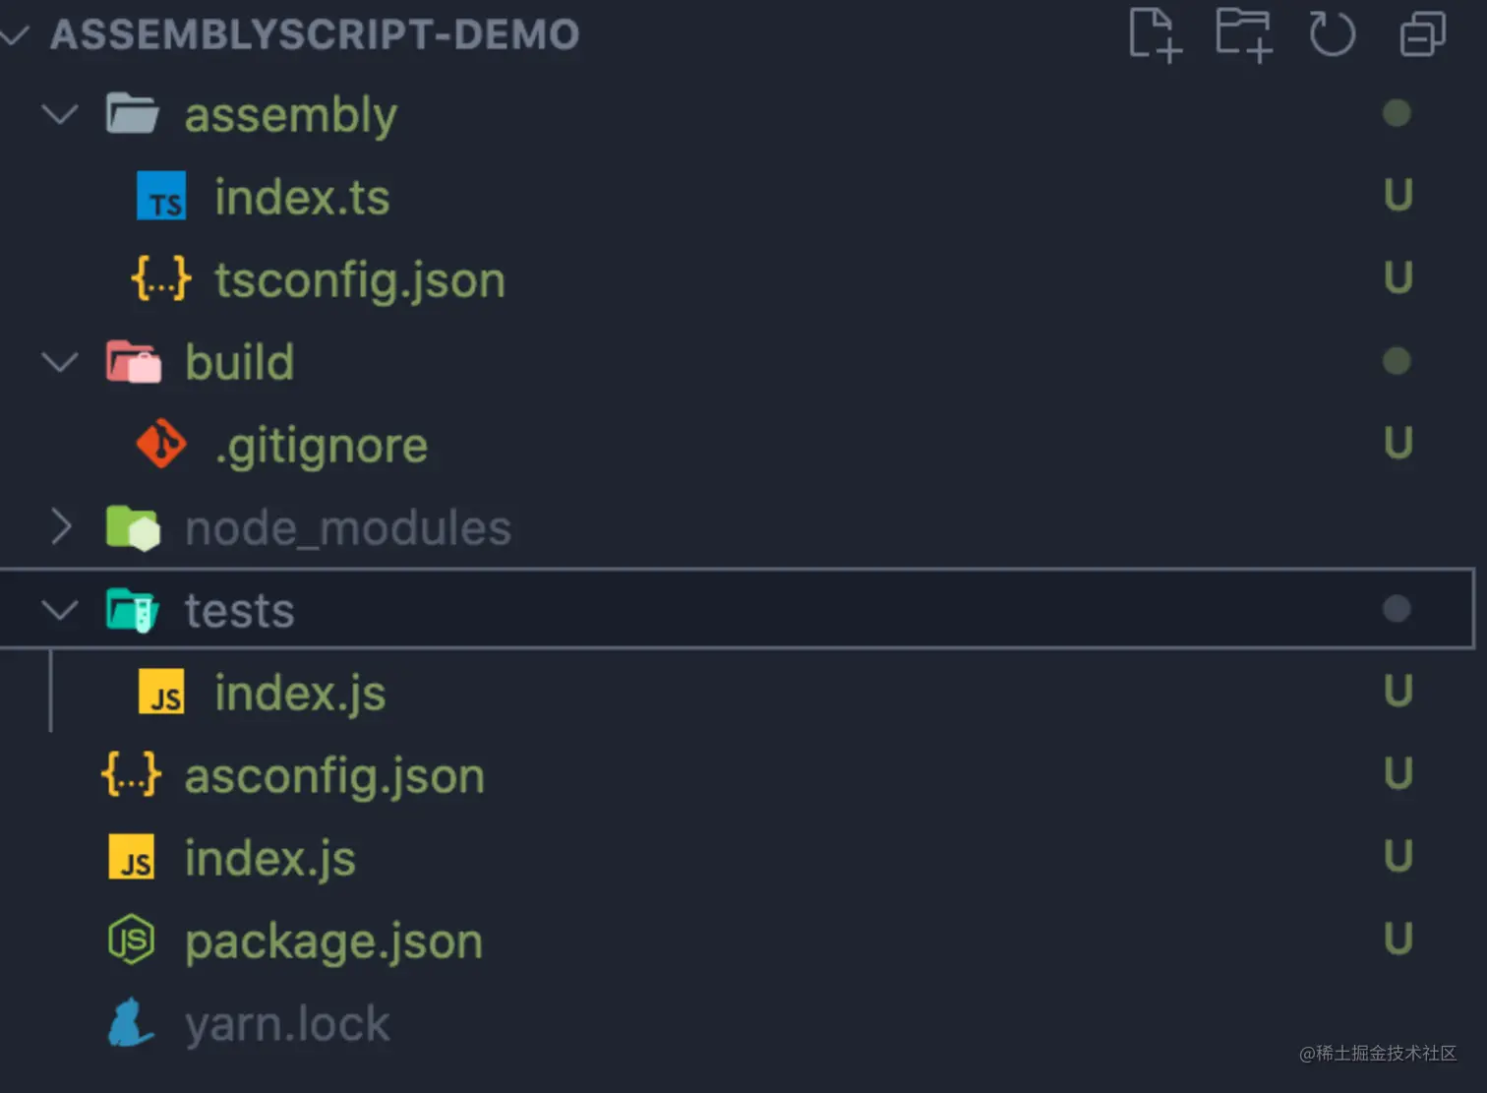Image resolution: width=1487 pixels, height=1093 pixels.
Task: Open the yarn.lock file
Action: [x=287, y=1024]
